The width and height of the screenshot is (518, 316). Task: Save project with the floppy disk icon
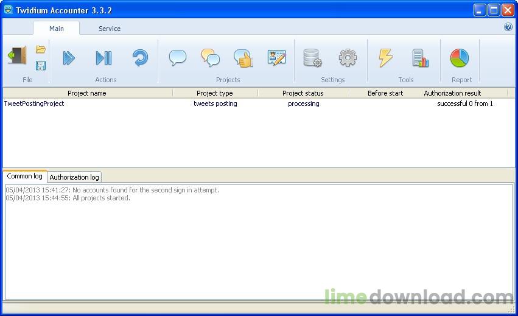pos(41,65)
